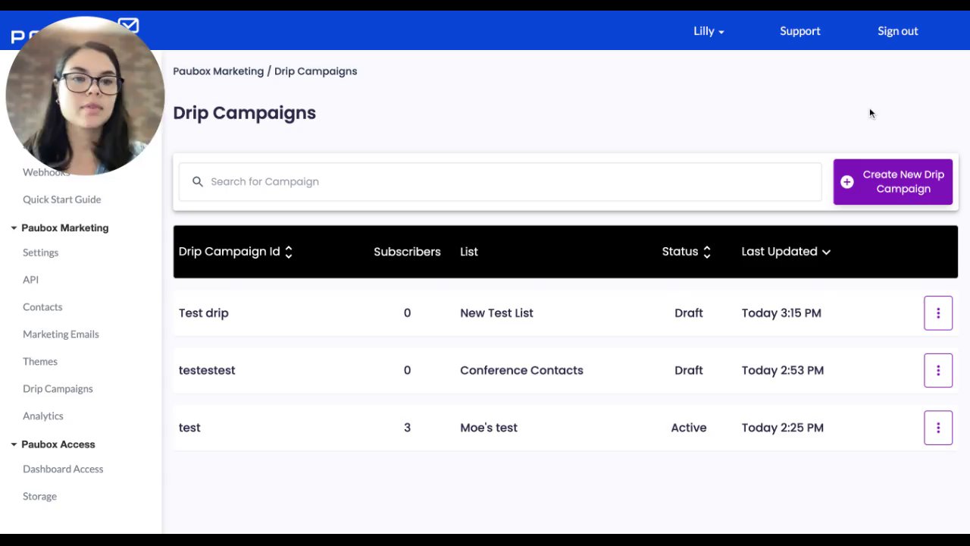Open Support link in header
The image size is (970, 546).
click(x=800, y=31)
